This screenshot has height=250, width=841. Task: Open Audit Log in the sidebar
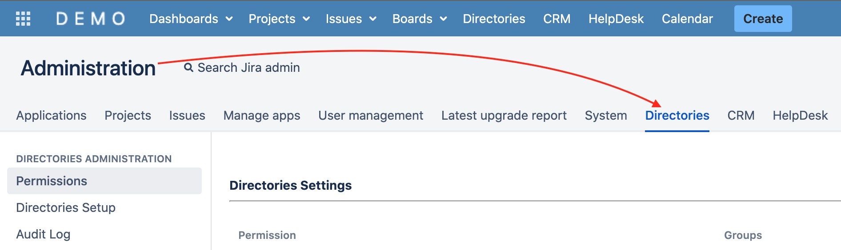tap(43, 234)
